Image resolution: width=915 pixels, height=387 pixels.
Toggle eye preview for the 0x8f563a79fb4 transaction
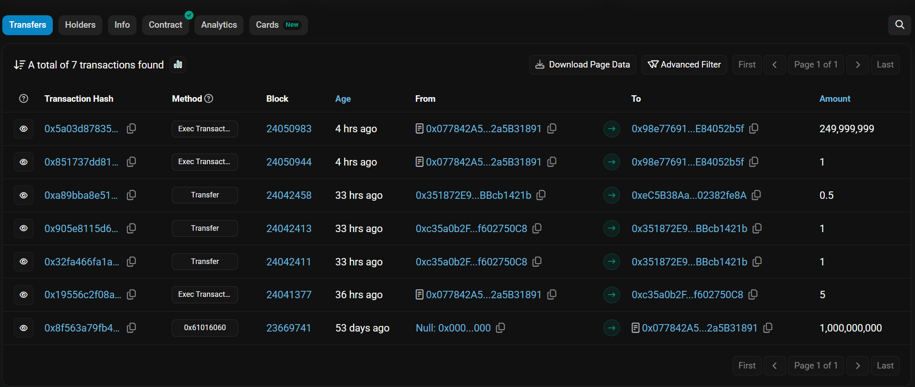[24, 328]
